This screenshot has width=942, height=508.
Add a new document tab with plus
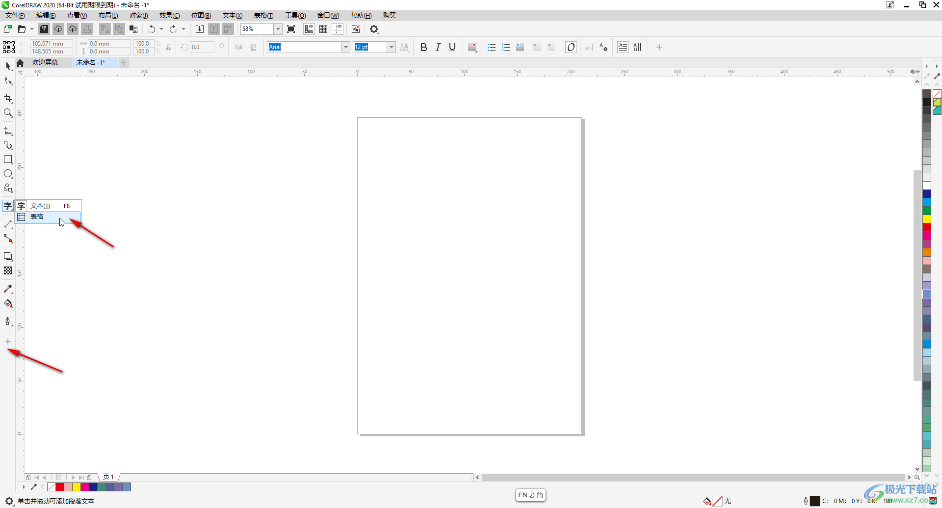coord(124,62)
